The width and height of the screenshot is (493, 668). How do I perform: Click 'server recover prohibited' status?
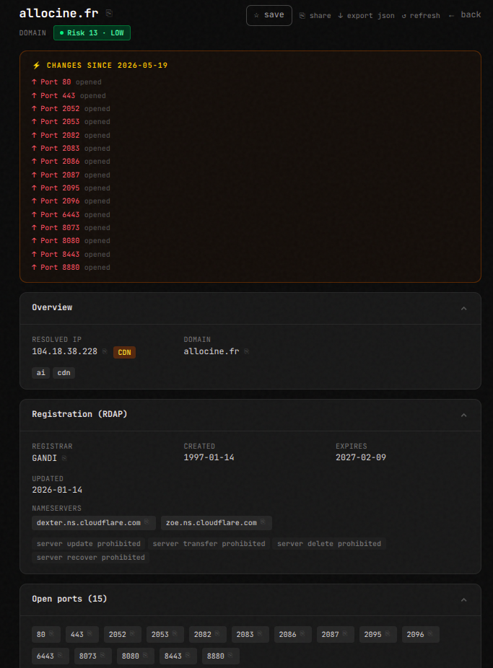90,557
